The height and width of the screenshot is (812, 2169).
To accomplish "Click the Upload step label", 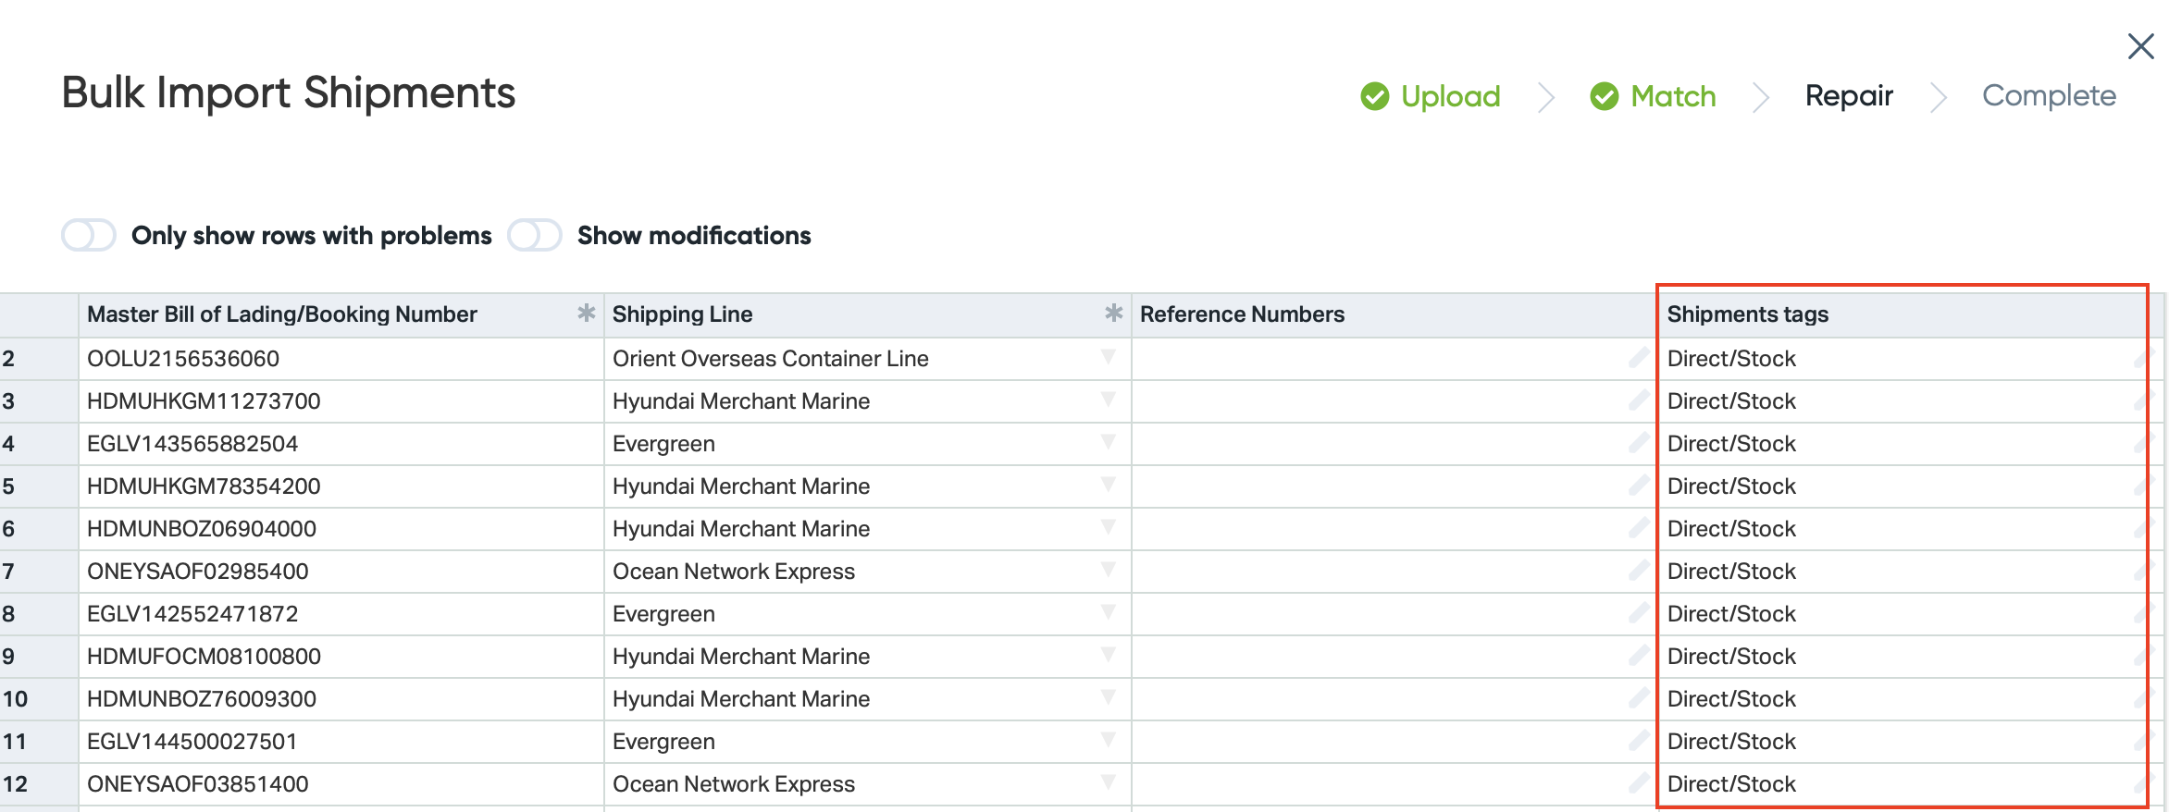I will (1450, 96).
